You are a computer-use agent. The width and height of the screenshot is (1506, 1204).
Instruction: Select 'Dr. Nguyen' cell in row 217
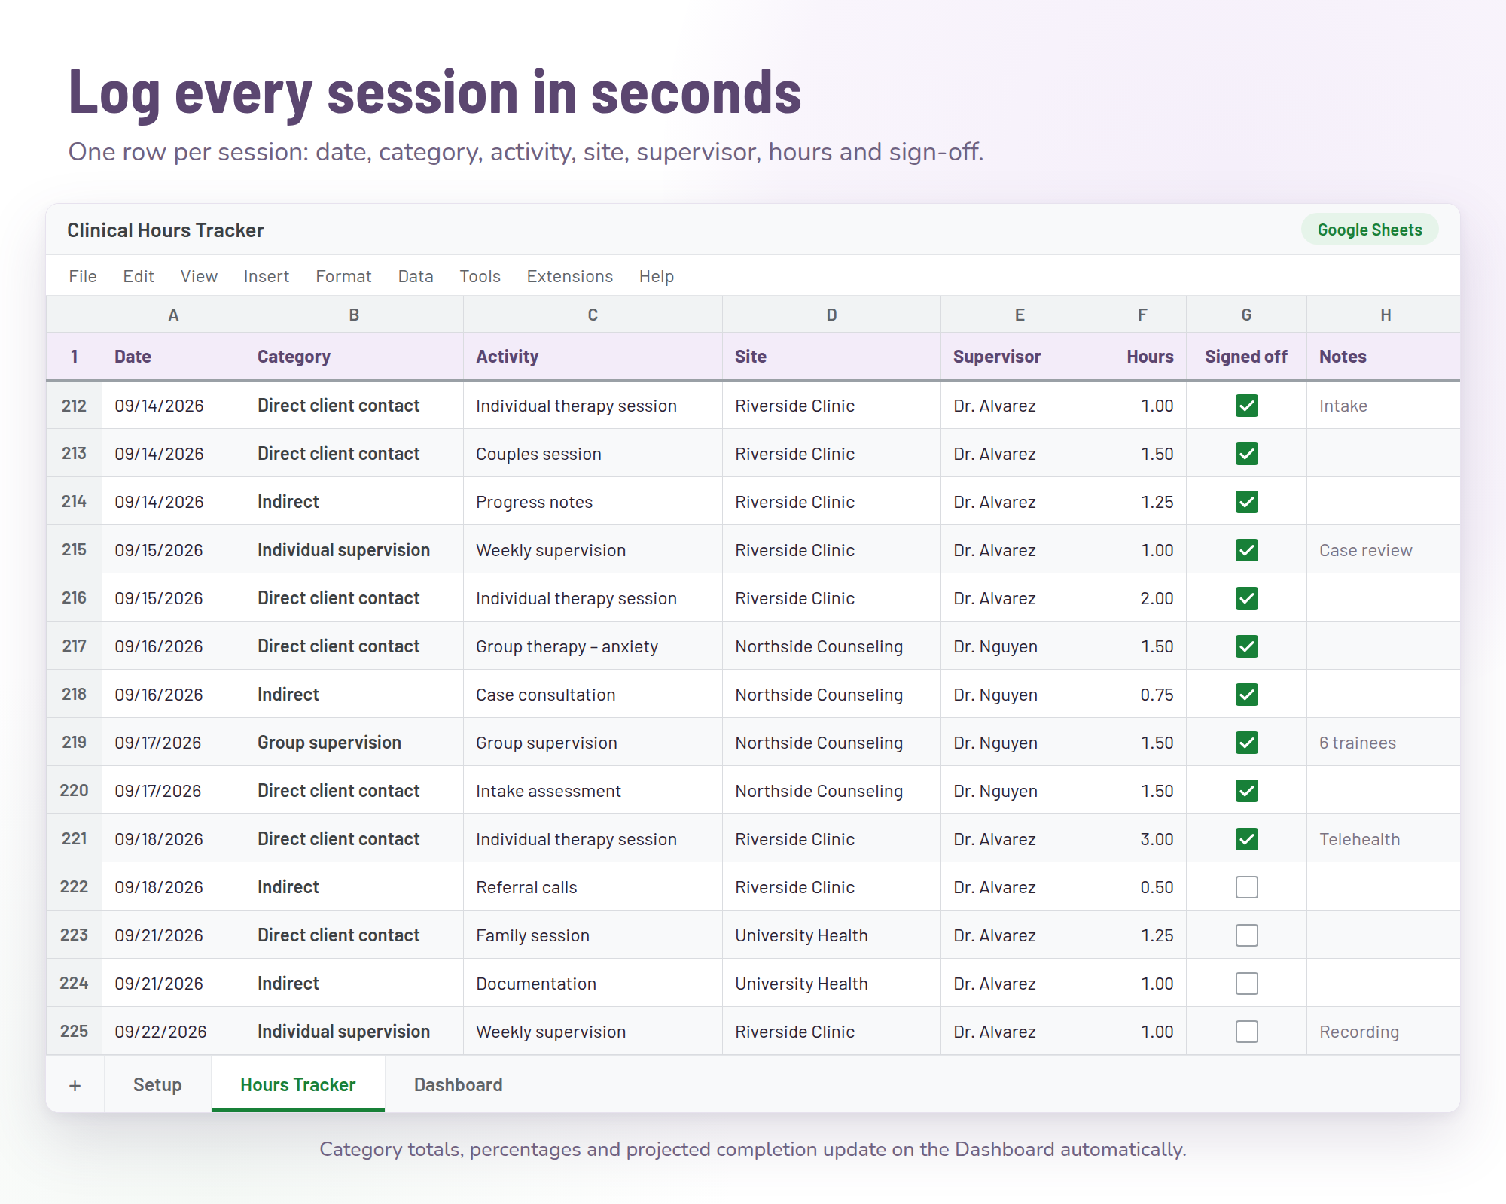[x=1020, y=646]
